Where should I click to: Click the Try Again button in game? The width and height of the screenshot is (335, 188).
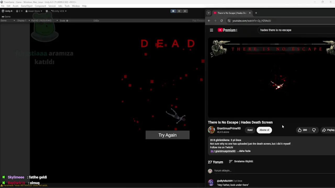tap(167, 135)
